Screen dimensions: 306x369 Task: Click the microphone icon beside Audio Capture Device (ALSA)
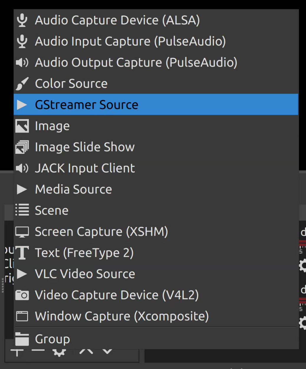point(22,20)
